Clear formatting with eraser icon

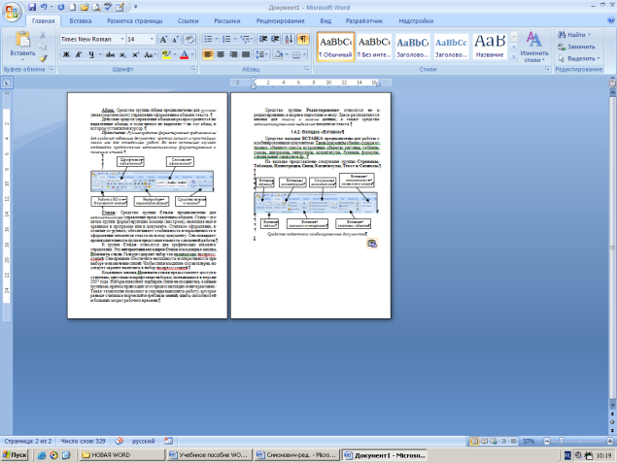pos(189,39)
